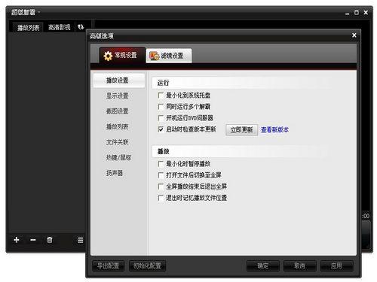
Task: Select 热键/鼠标 in the sidebar
Action: (x=118, y=158)
